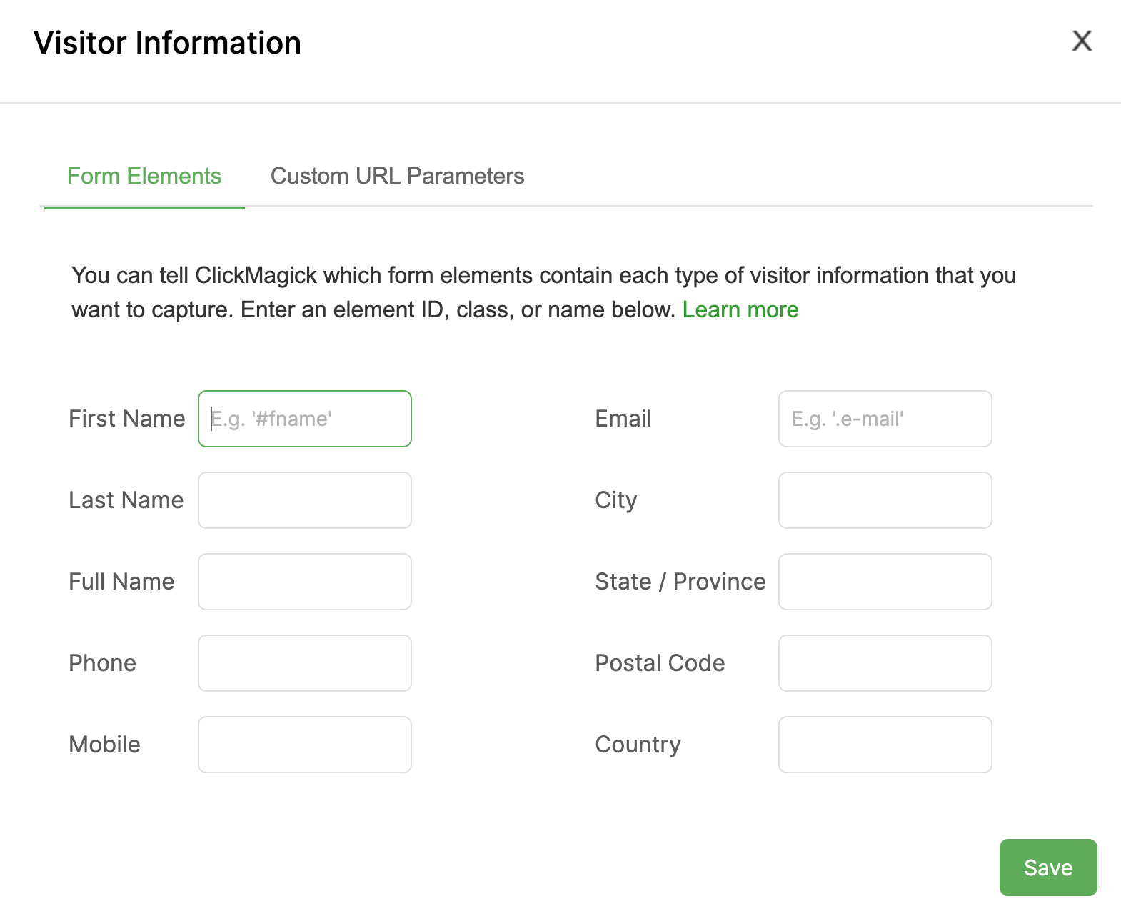1121x919 pixels.
Task: Click the First Name input field
Action: [x=305, y=419]
